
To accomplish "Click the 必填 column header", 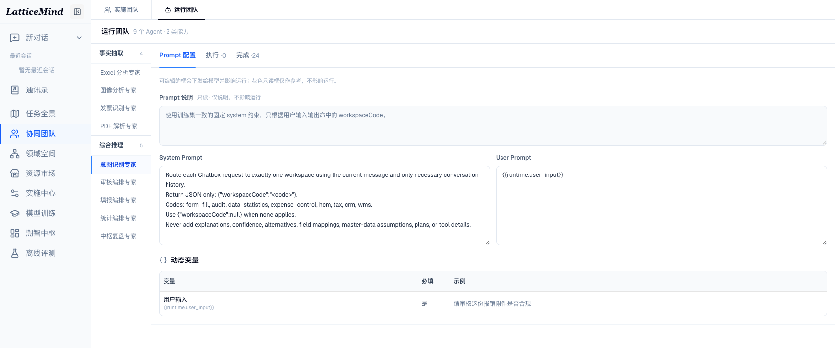I will [427, 281].
